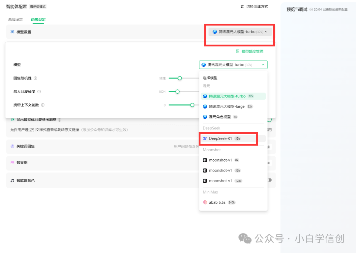This screenshot has width=356, height=253.
Task: Open the 关键词回复 section
Action: (x=141, y=147)
